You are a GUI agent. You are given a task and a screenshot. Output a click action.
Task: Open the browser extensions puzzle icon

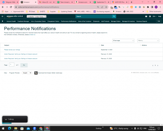(x=148, y=7)
